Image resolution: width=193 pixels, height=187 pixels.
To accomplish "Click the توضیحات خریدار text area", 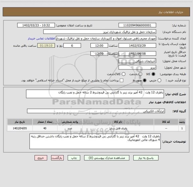I will click(95, 141).
